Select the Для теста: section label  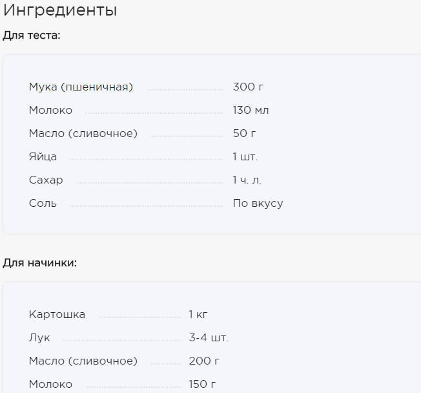pos(32,36)
